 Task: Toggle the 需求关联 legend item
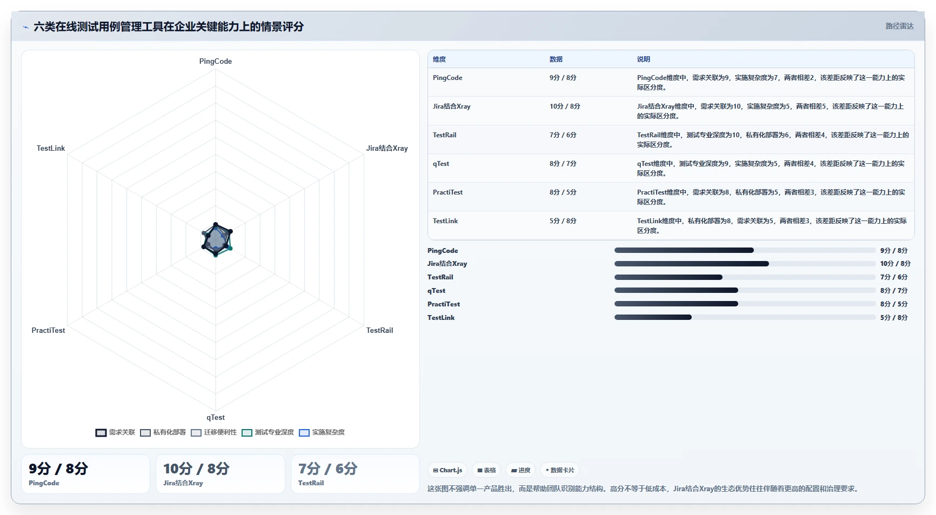click(116, 432)
